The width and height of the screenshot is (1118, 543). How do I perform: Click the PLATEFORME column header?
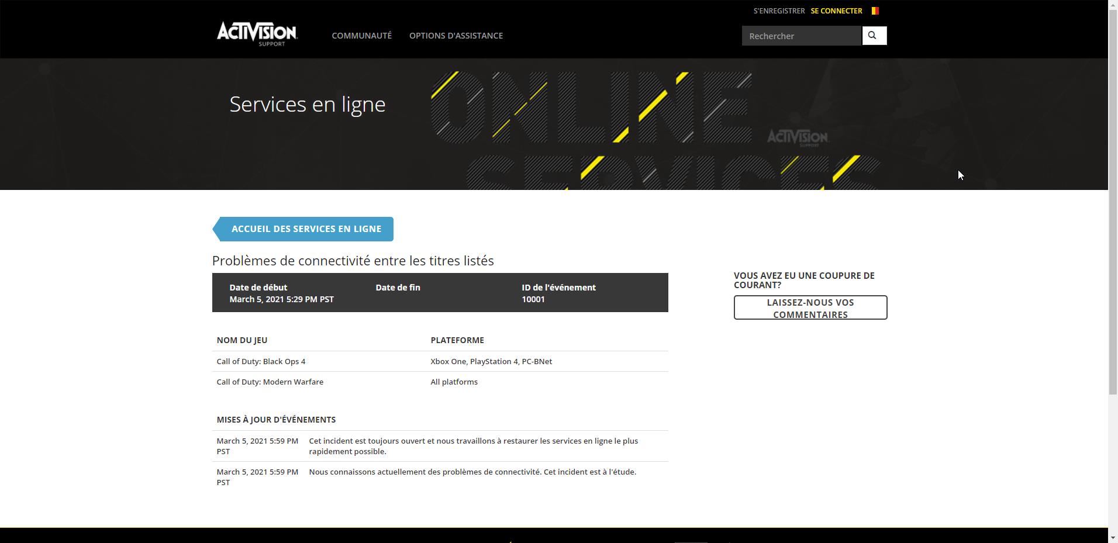tap(457, 340)
